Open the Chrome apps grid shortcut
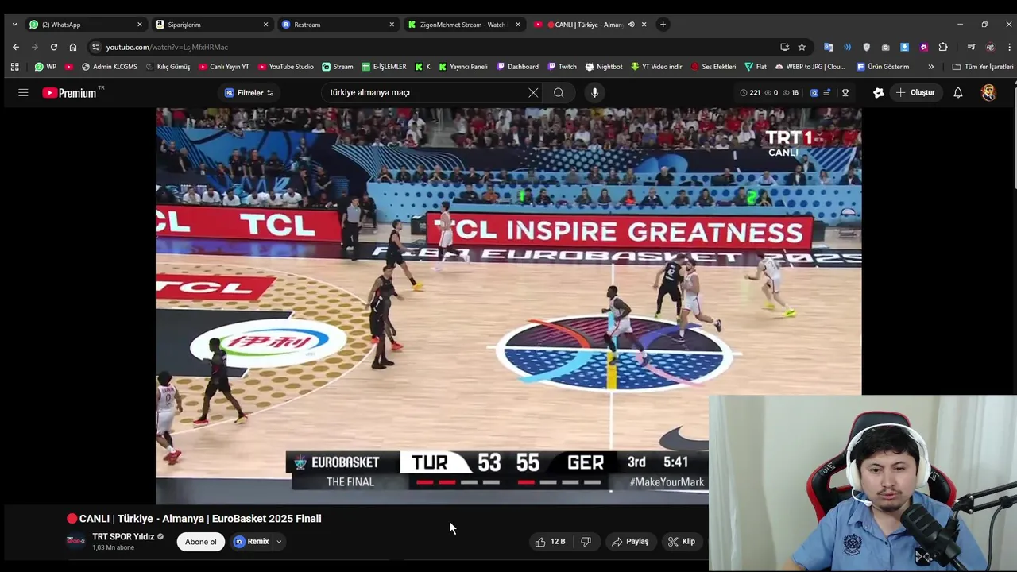Screen dimensions: 1017x572 (x=14, y=67)
